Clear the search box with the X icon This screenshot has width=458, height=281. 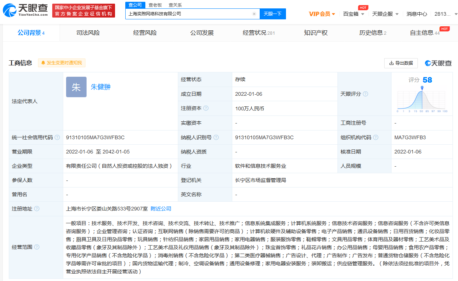pos(254,14)
